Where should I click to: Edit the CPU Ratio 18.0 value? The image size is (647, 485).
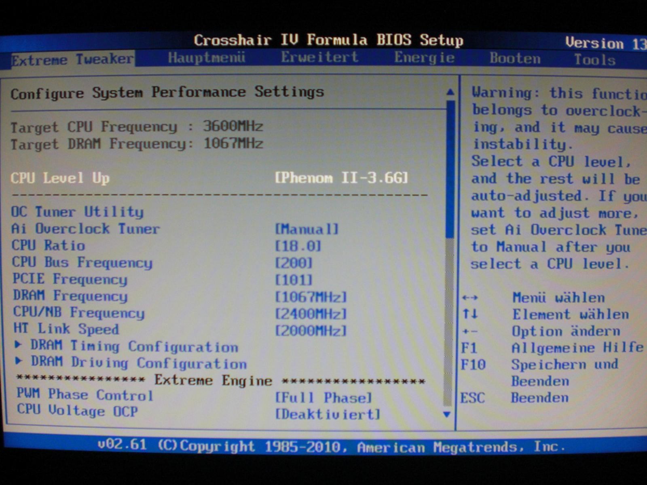click(x=298, y=246)
